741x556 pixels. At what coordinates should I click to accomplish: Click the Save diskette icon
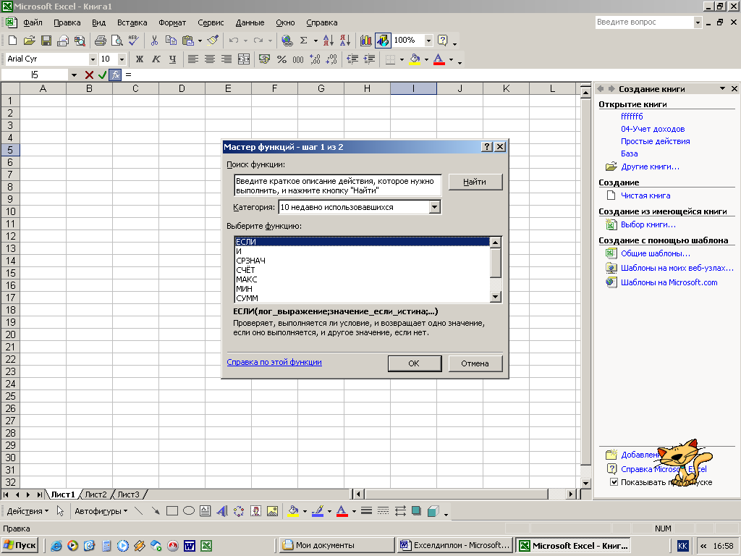pyautogui.click(x=46, y=41)
